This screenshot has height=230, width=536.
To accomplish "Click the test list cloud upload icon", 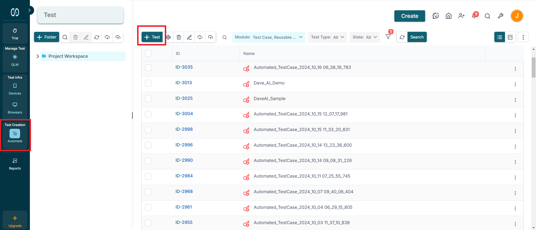I will point(211,37).
